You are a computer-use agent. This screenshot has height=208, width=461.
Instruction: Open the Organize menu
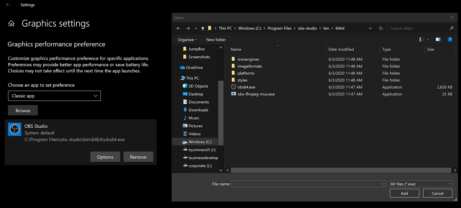pyautogui.click(x=187, y=39)
